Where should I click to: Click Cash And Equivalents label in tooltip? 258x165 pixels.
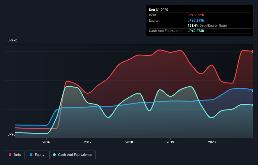click(166, 31)
